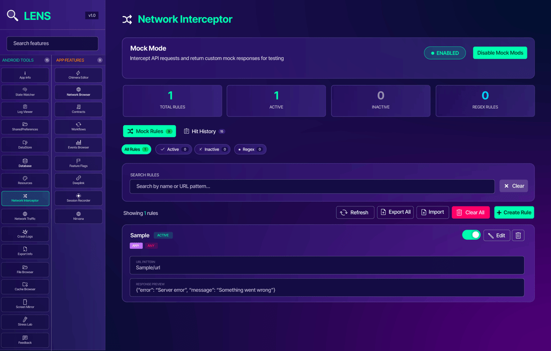
Task: Click the Regex Rules stat card
Action: [x=485, y=101]
